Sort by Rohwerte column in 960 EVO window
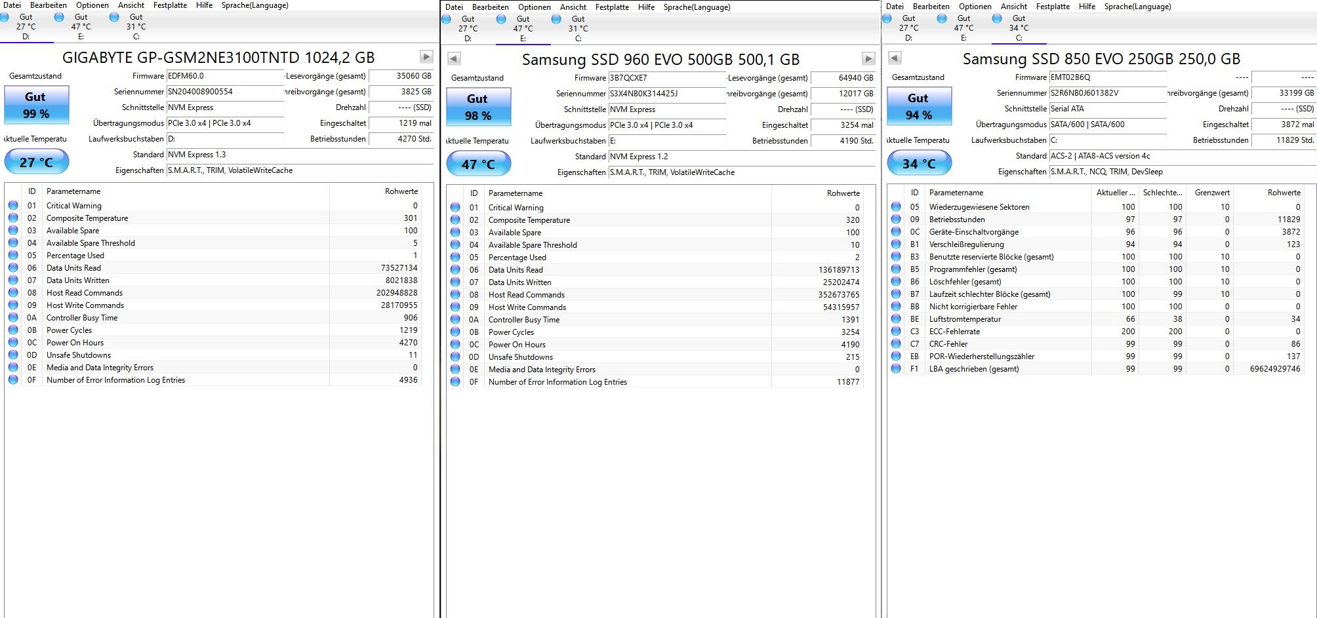This screenshot has height=618, width=1317. tap(817, 193)
